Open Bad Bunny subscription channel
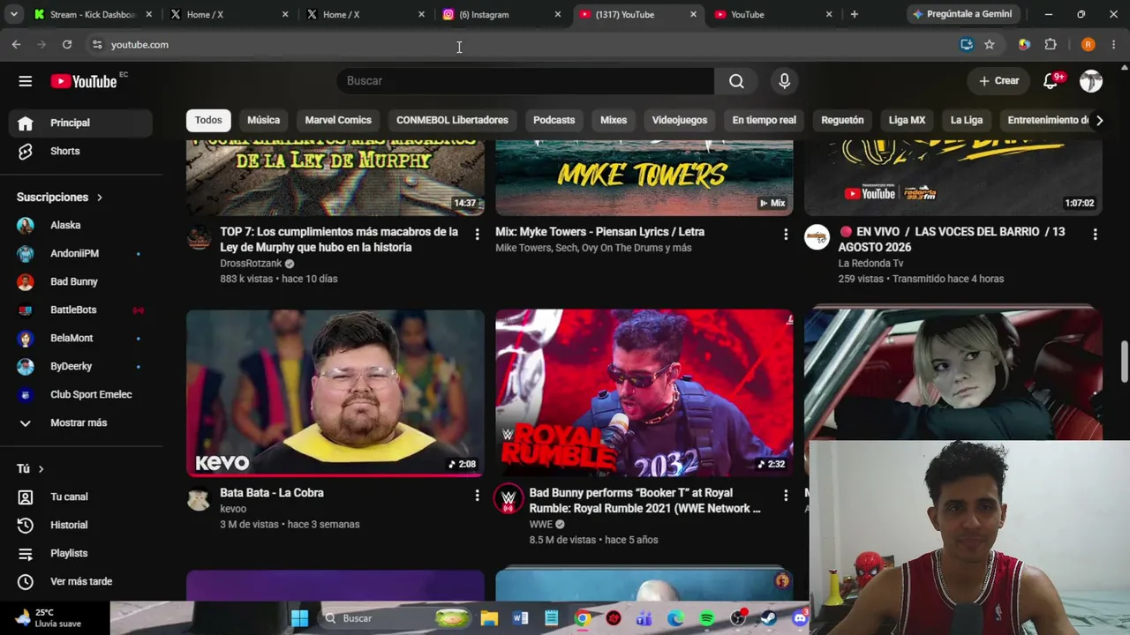The height and width of the screenshot is (635, 1130). pyautogui.click(x=81, y=281)
